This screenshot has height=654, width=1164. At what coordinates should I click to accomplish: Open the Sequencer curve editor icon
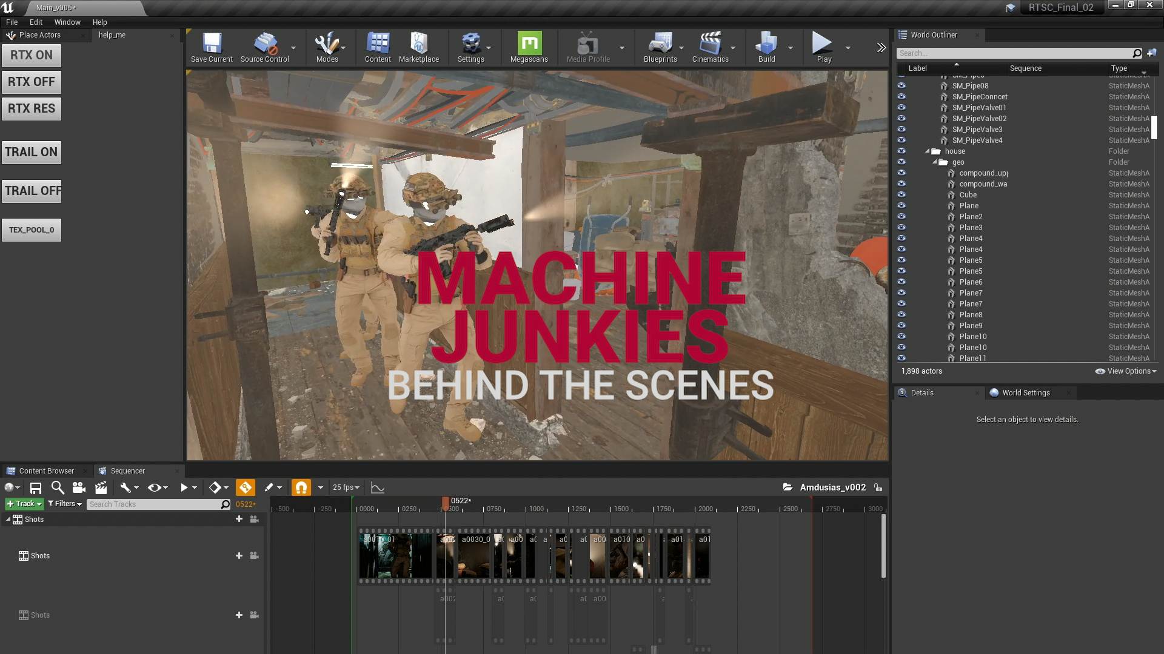[x=378, y=487]
